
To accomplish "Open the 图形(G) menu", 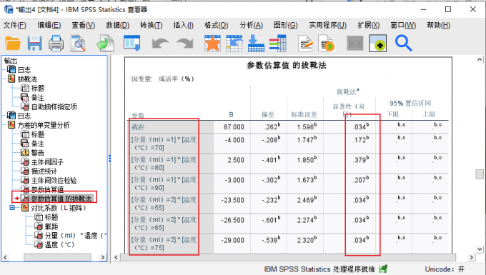I will coord(285,25).
